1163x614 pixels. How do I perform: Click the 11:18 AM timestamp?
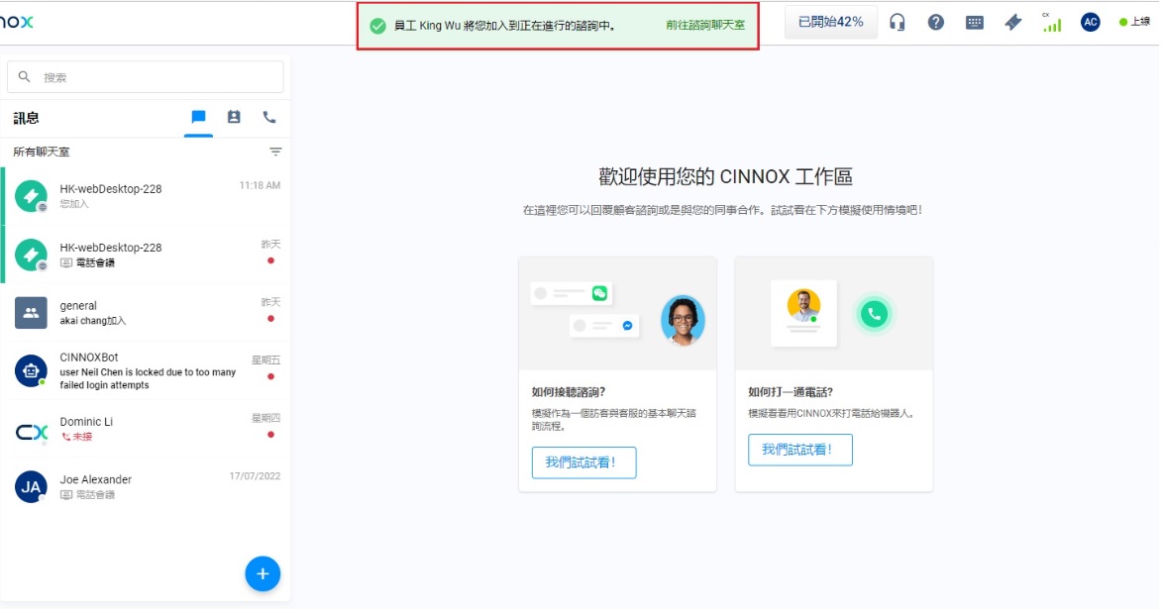point(261,186)
